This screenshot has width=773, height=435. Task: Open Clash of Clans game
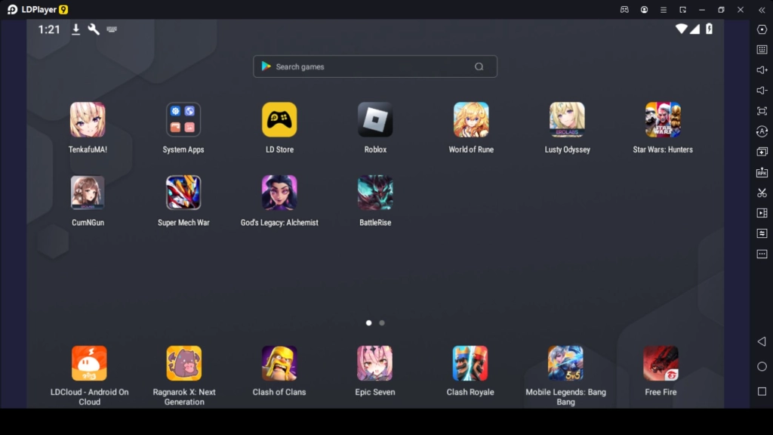pos(279,363)
